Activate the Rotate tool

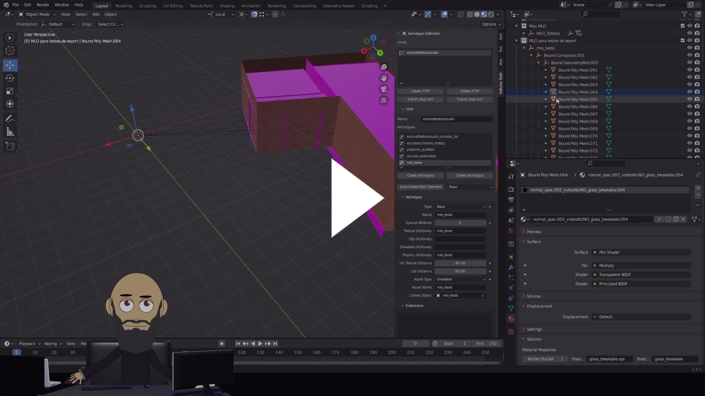(x=10, y=78)
